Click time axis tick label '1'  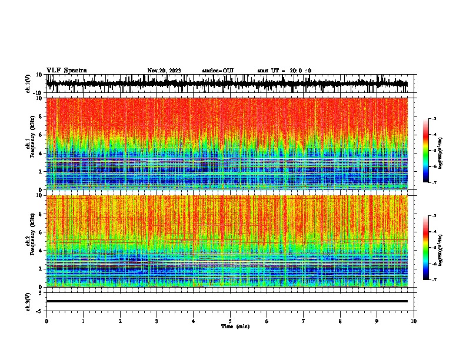click(83, 321)
